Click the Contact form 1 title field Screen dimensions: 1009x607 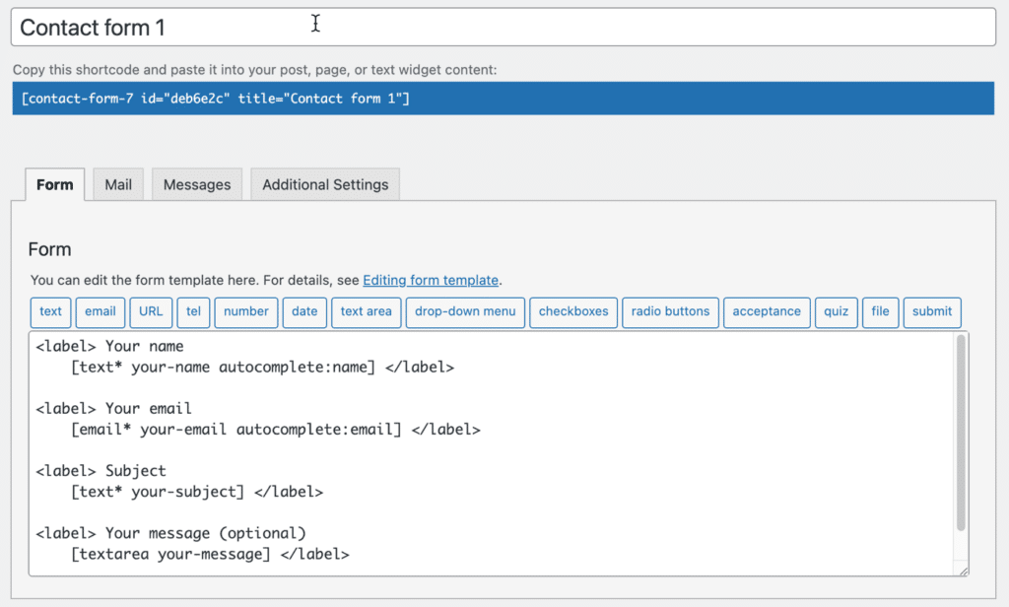tap(503, 28)
